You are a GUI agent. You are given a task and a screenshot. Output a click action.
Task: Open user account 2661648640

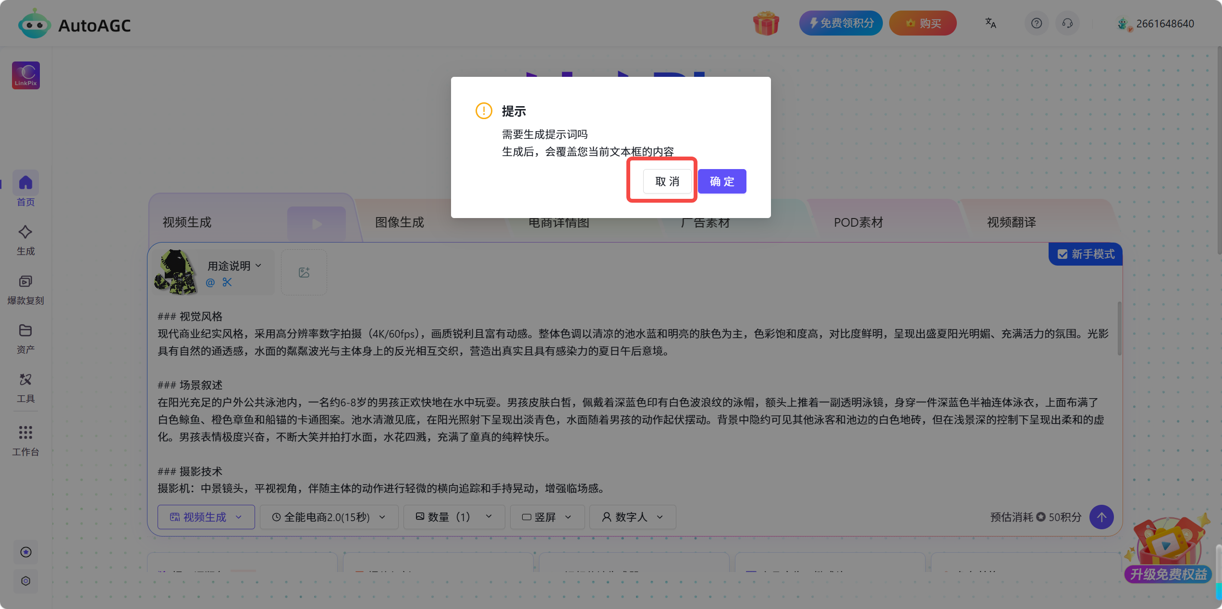(x=1157, y=24)
